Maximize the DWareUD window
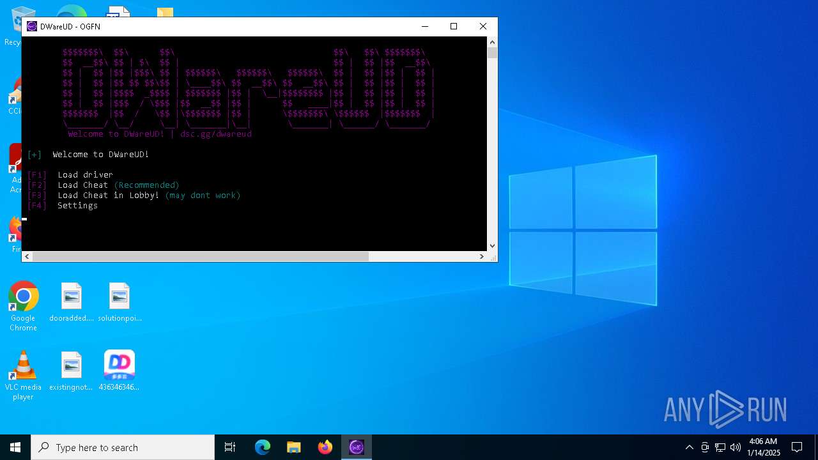This screenshot has width=818, height=460. pyautogui.click(x=454, y=26)
